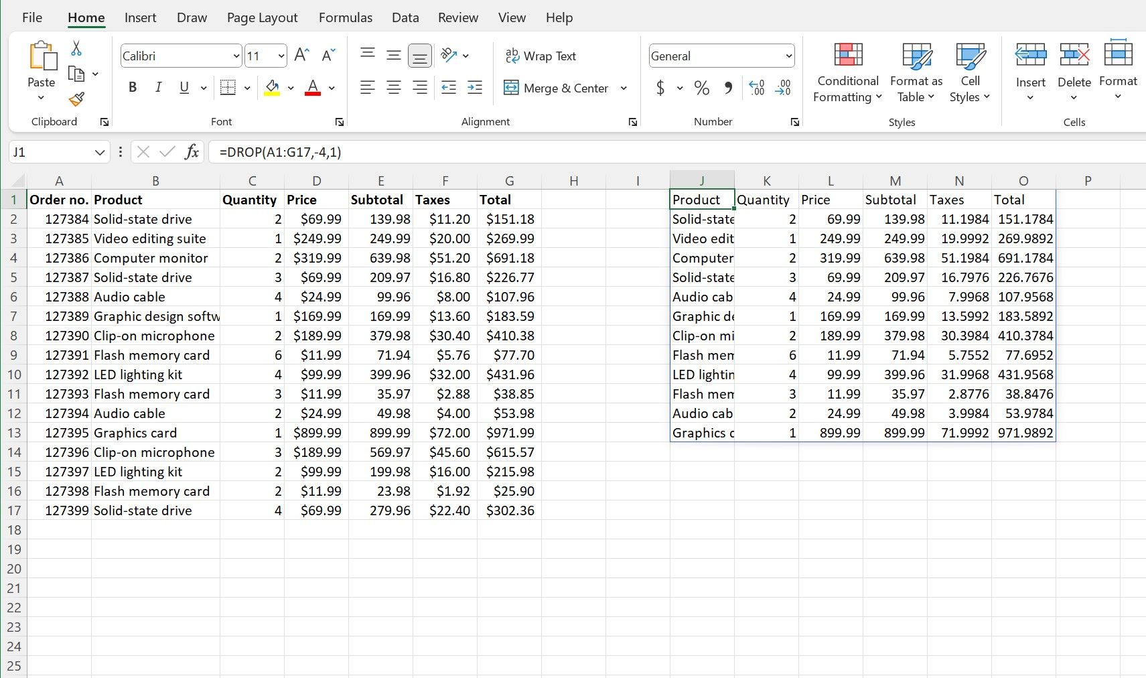
Task: Toggle italic formatting
Action: [x=158, y=87]
